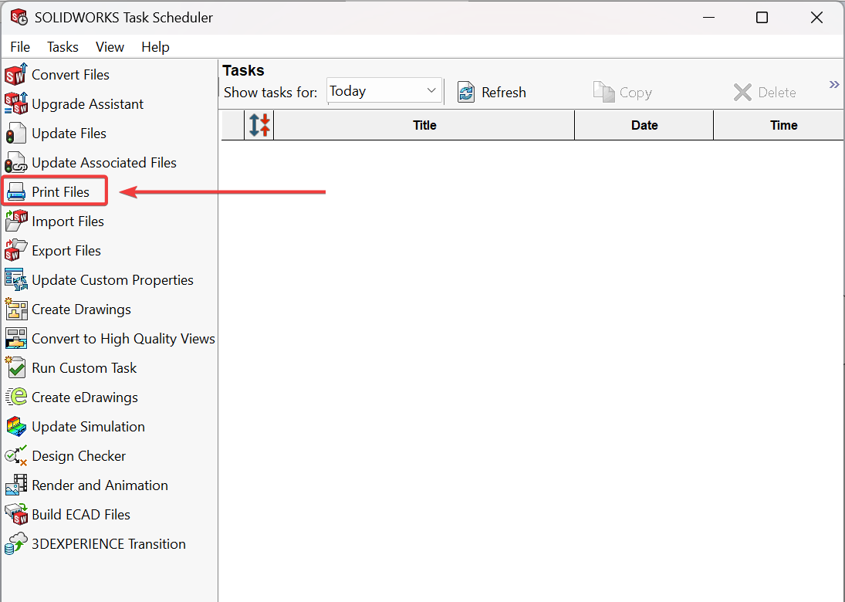This screenshot has width=845, height=602.
Task: Open the Help menu
Action: [x=155, y=47]
